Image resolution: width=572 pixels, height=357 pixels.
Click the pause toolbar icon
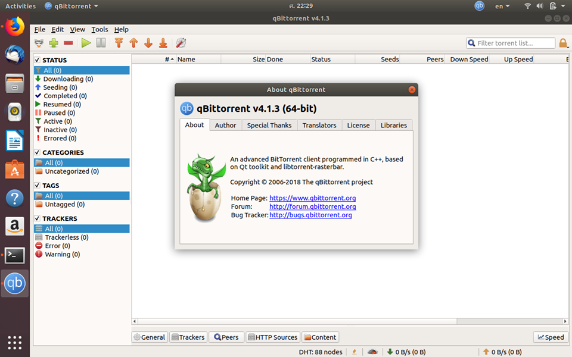pos(101,43)
